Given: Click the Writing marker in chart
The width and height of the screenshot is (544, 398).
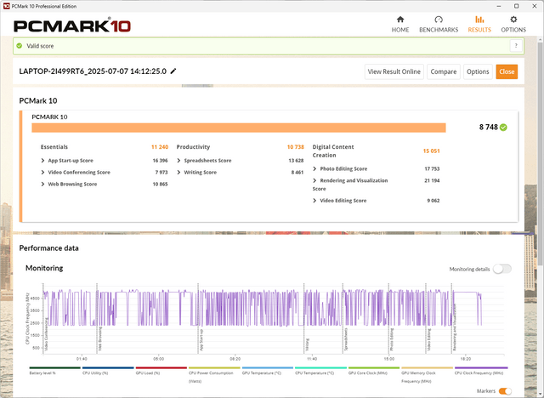Looking at the screenshot, I should [x=308, y=344].
